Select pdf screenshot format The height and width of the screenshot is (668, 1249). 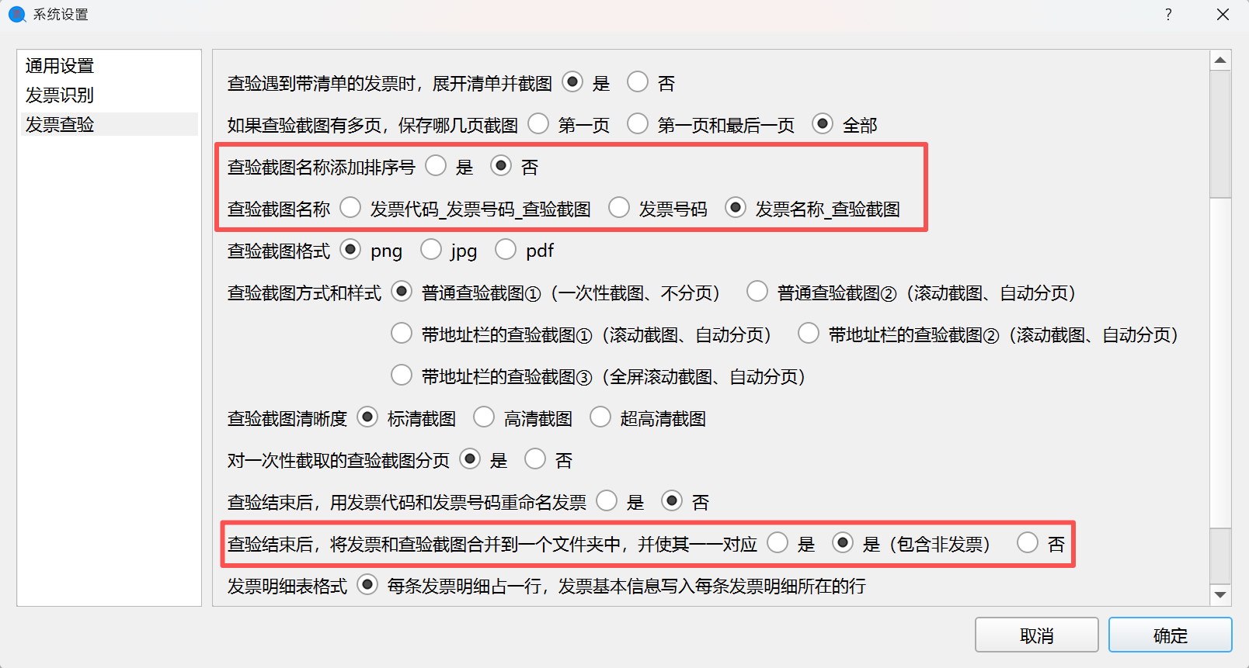(506, 250)
